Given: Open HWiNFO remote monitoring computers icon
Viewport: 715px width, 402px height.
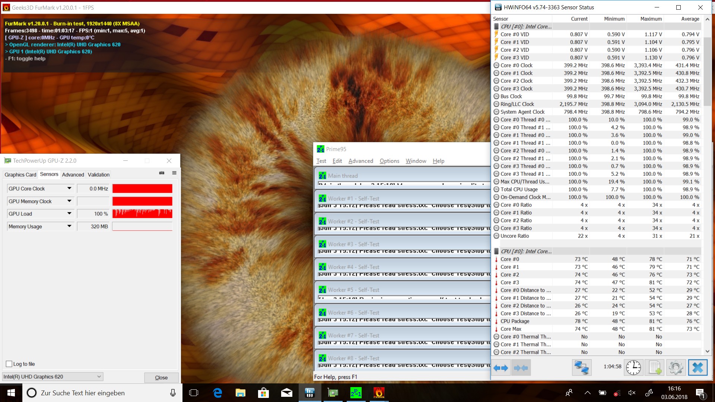Looking at the screenshot, I should (x=581, y=368).
